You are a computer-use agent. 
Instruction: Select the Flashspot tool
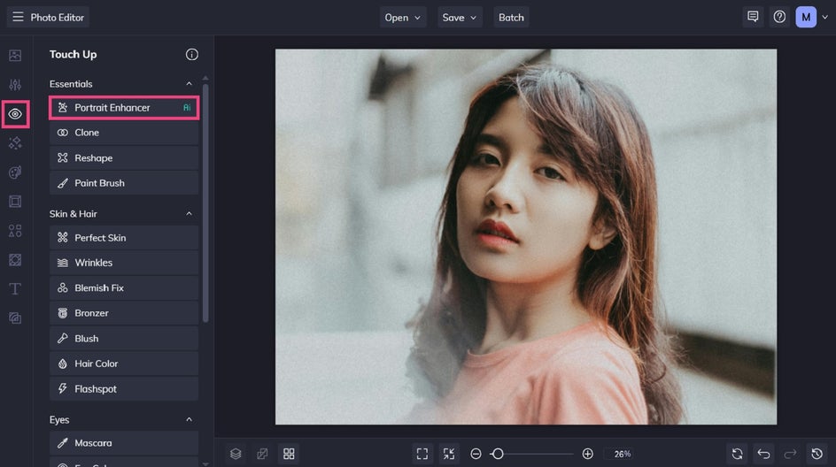(x=124, y=388)
